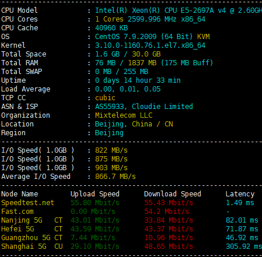This screenshot has width=262, height=257.
Task: Select the Speedtest.net node name
Action: click(27, 203)
